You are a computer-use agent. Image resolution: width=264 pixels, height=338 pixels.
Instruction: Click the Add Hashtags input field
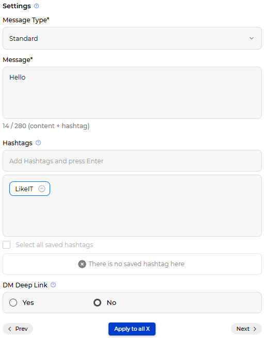(132, 161)
